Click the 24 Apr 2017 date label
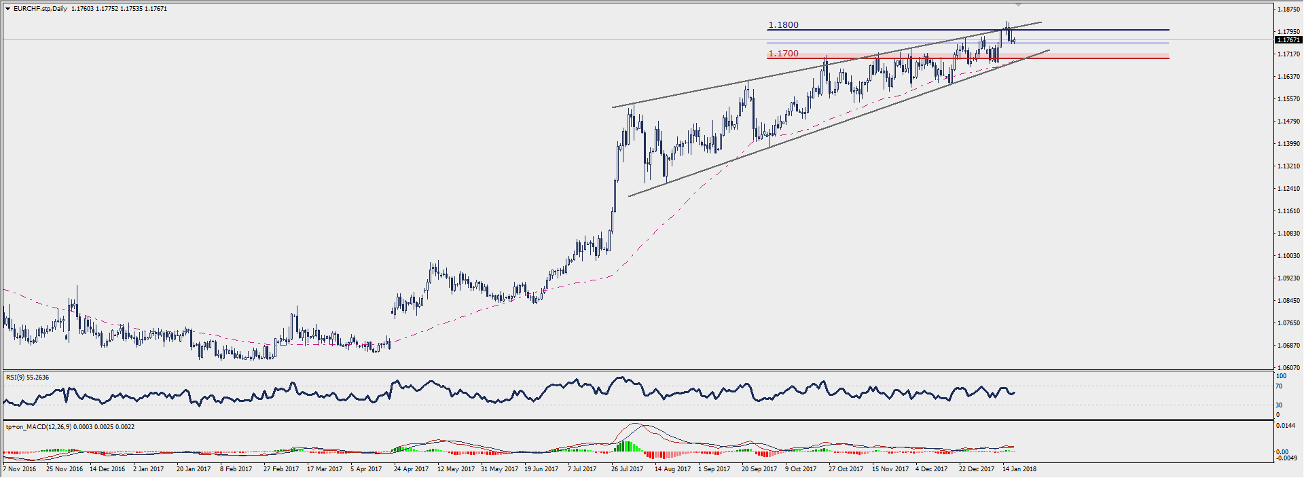Image resolution: width=1304 pixels, height=478 pixels. [412, 469]
